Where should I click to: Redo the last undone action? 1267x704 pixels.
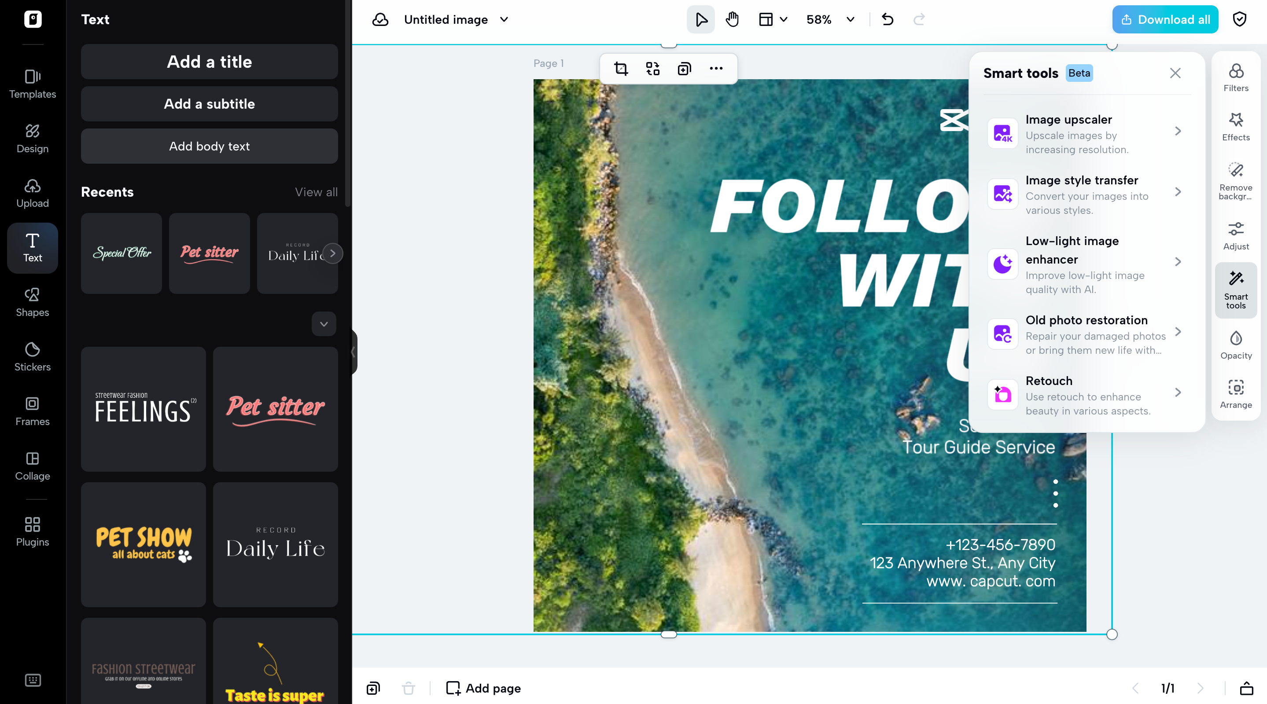919,20
